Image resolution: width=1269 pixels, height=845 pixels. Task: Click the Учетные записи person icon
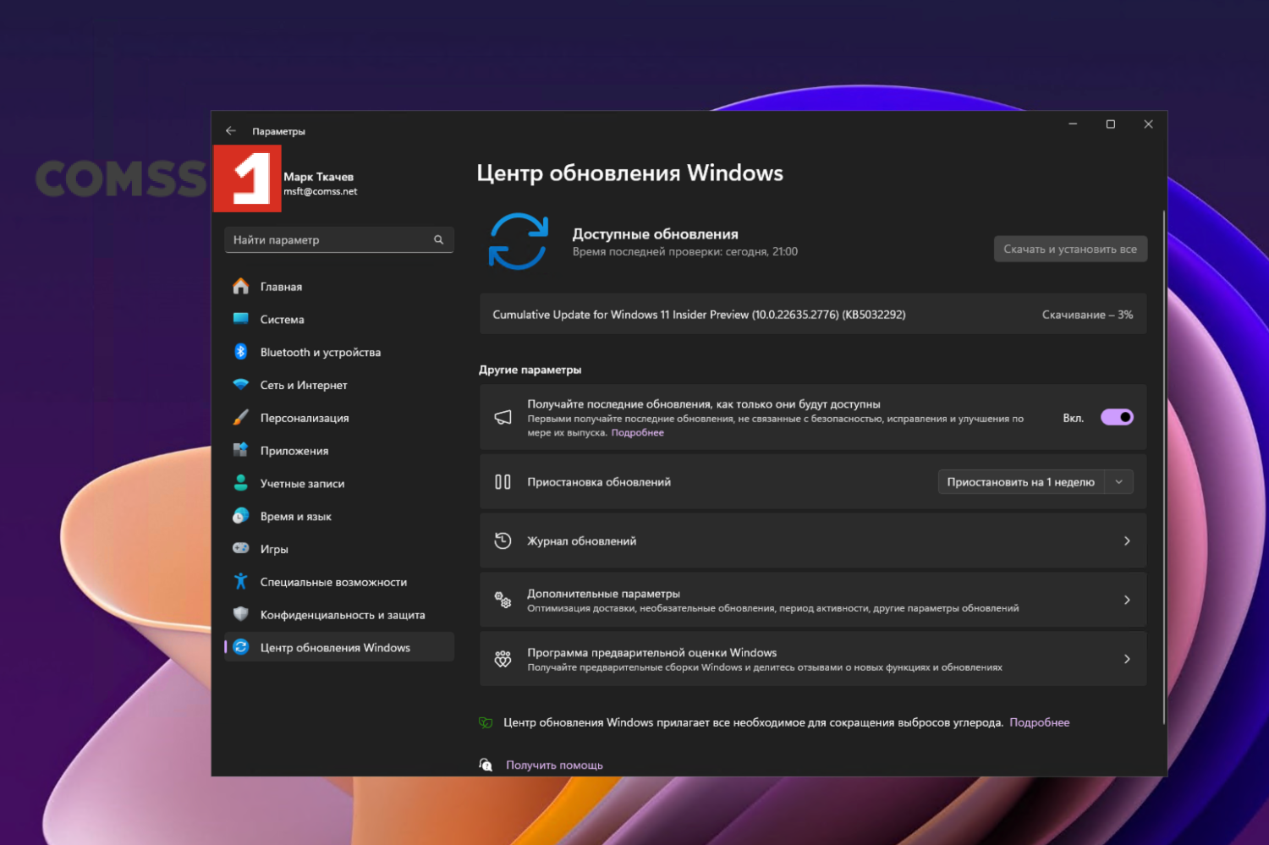click(x=241, y=483)
